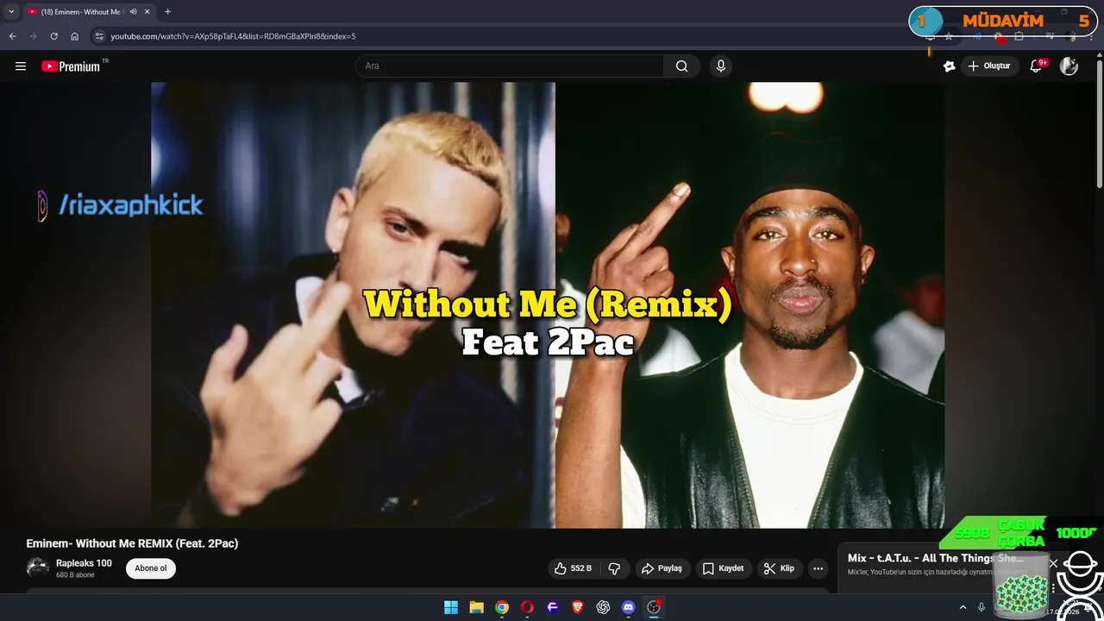Click the magnifier search button
Viewport: 1104px width, 621px height.
tap(681, 66)
